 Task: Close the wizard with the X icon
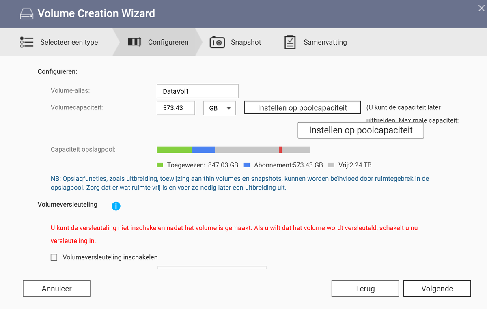[x=481, y=8]
